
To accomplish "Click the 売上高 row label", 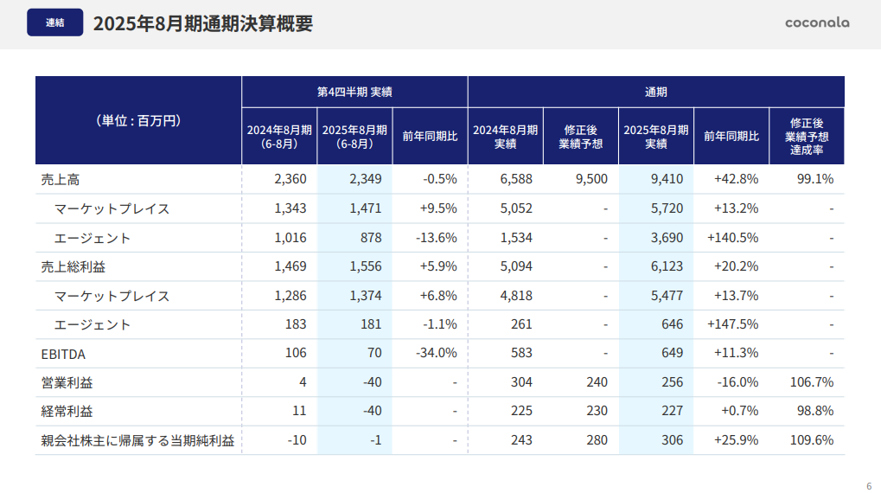I will [x=61, y=180].
